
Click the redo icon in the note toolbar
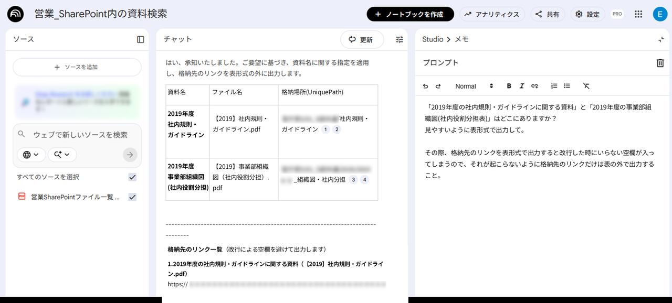coord(437,86)
